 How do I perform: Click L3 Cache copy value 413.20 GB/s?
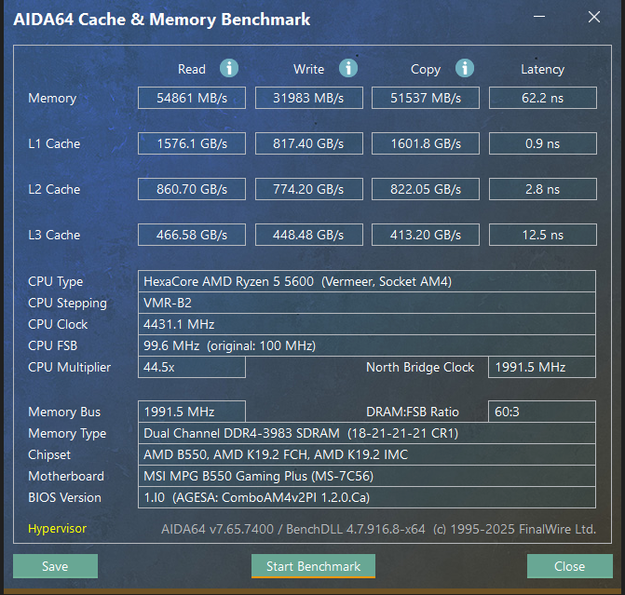pyautogui.click(x=426, y=235)
